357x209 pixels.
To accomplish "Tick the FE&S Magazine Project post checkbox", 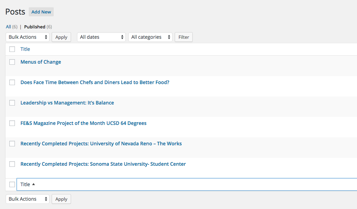I will click(x=12, y=123).
